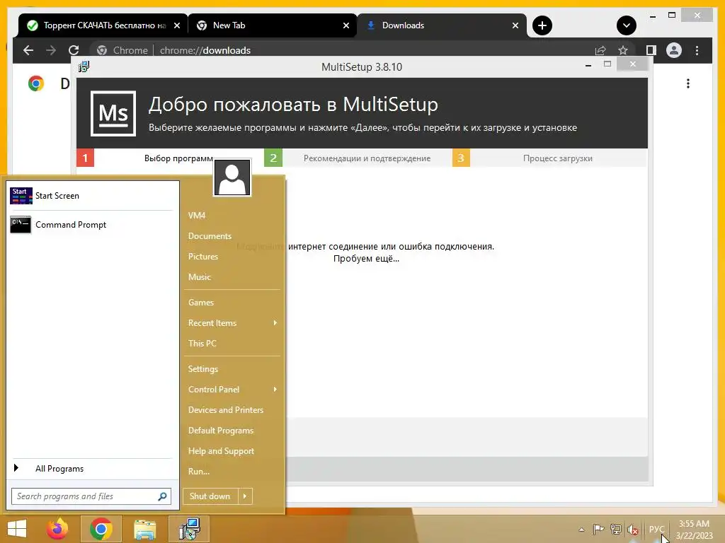Switch to the MultiSetup taskbar icon
Viewport: 725px width, 543px height.
tap(189, 529)
